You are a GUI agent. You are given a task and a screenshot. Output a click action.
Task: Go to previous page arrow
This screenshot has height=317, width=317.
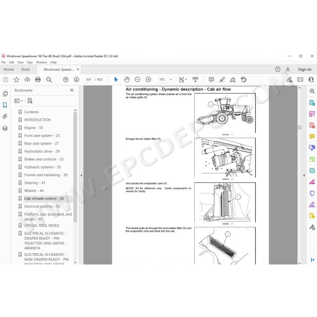66,80
